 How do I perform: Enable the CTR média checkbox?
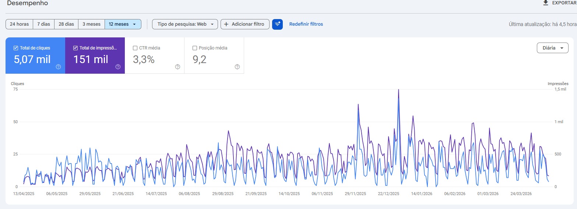click(135, 48)
